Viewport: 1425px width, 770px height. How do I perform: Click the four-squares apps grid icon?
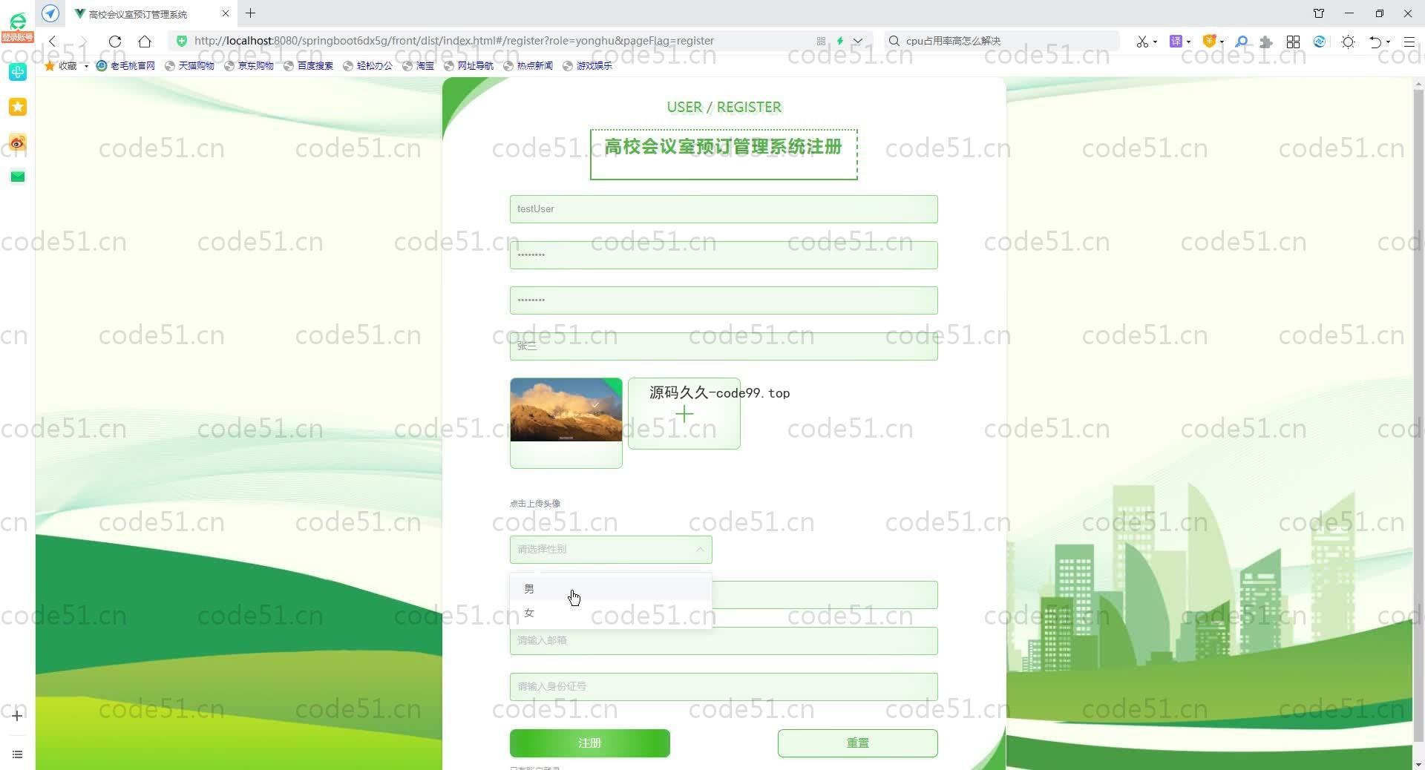click(1293, 42)
